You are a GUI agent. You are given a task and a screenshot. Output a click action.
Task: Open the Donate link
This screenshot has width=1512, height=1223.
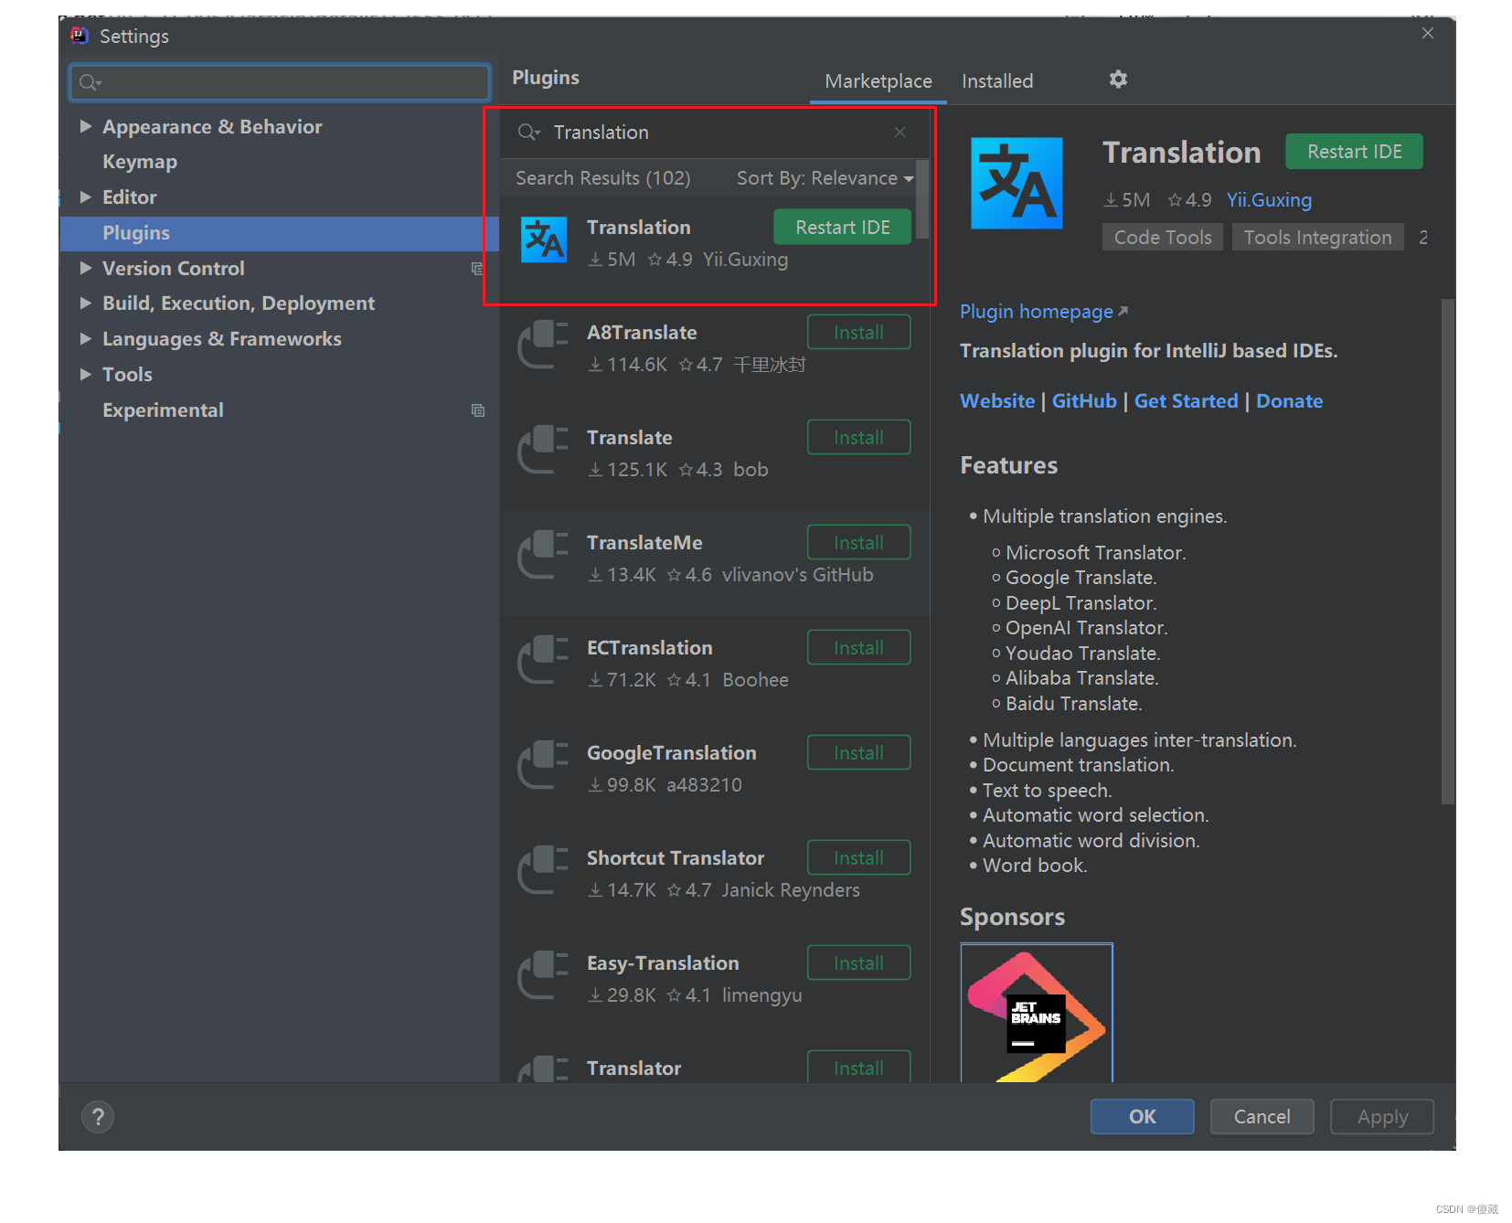1289,401
